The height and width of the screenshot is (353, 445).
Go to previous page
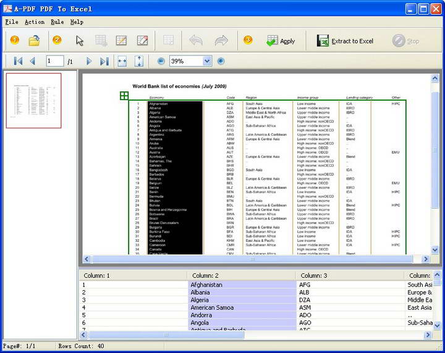(x=32, y=61)
